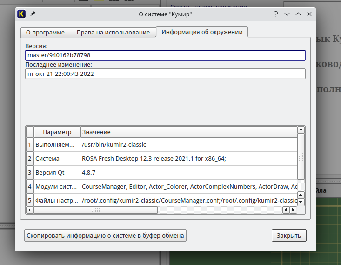Click the Параметр column header
This screenshot has width=341, height=265.
coord(57,132)
